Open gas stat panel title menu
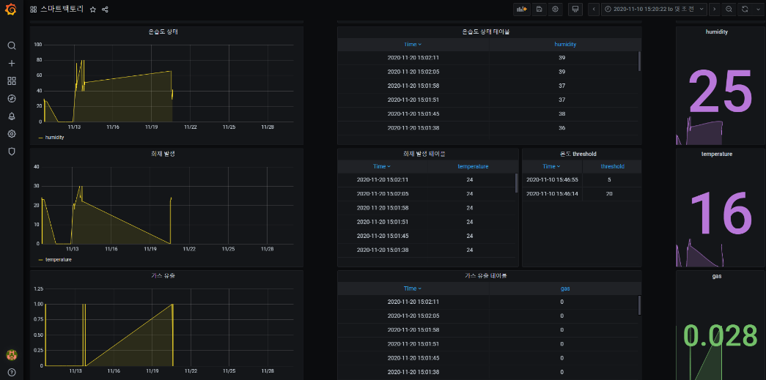 click(x=717, y=275)
